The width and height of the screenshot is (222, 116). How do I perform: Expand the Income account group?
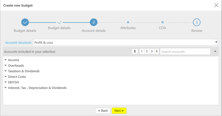click(x=6, y=60)
